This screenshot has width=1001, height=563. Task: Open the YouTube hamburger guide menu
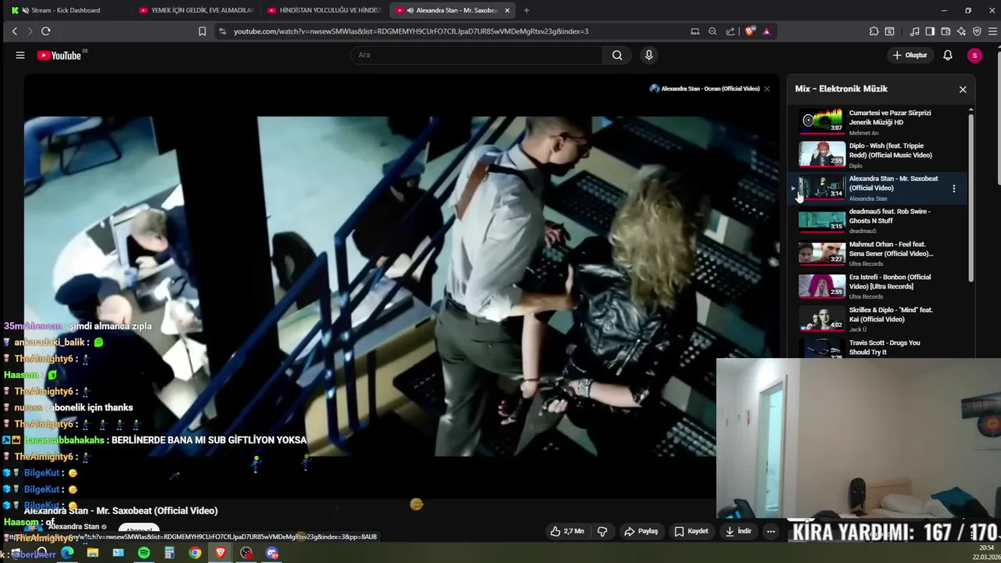point(20,56)
